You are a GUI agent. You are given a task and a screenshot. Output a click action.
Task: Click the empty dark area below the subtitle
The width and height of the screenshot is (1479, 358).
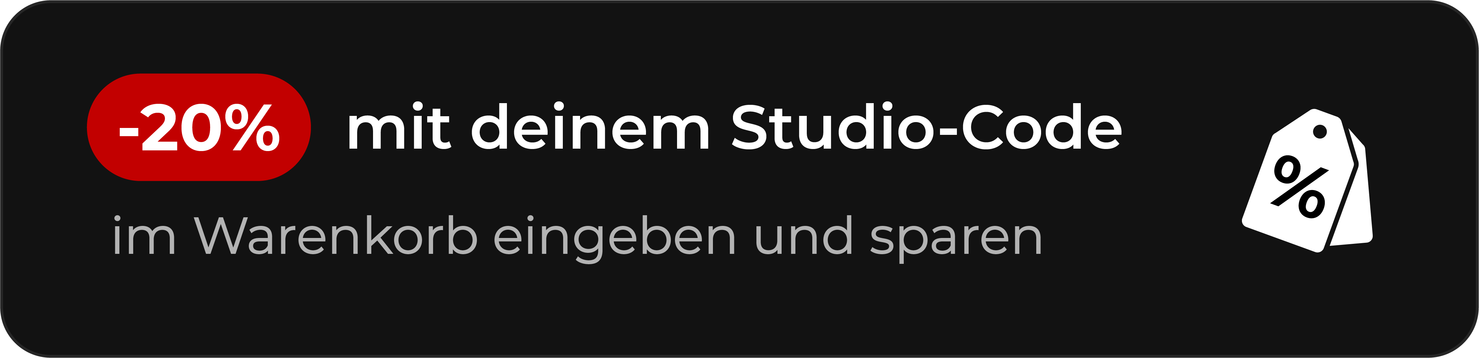[x=574, y=310]
